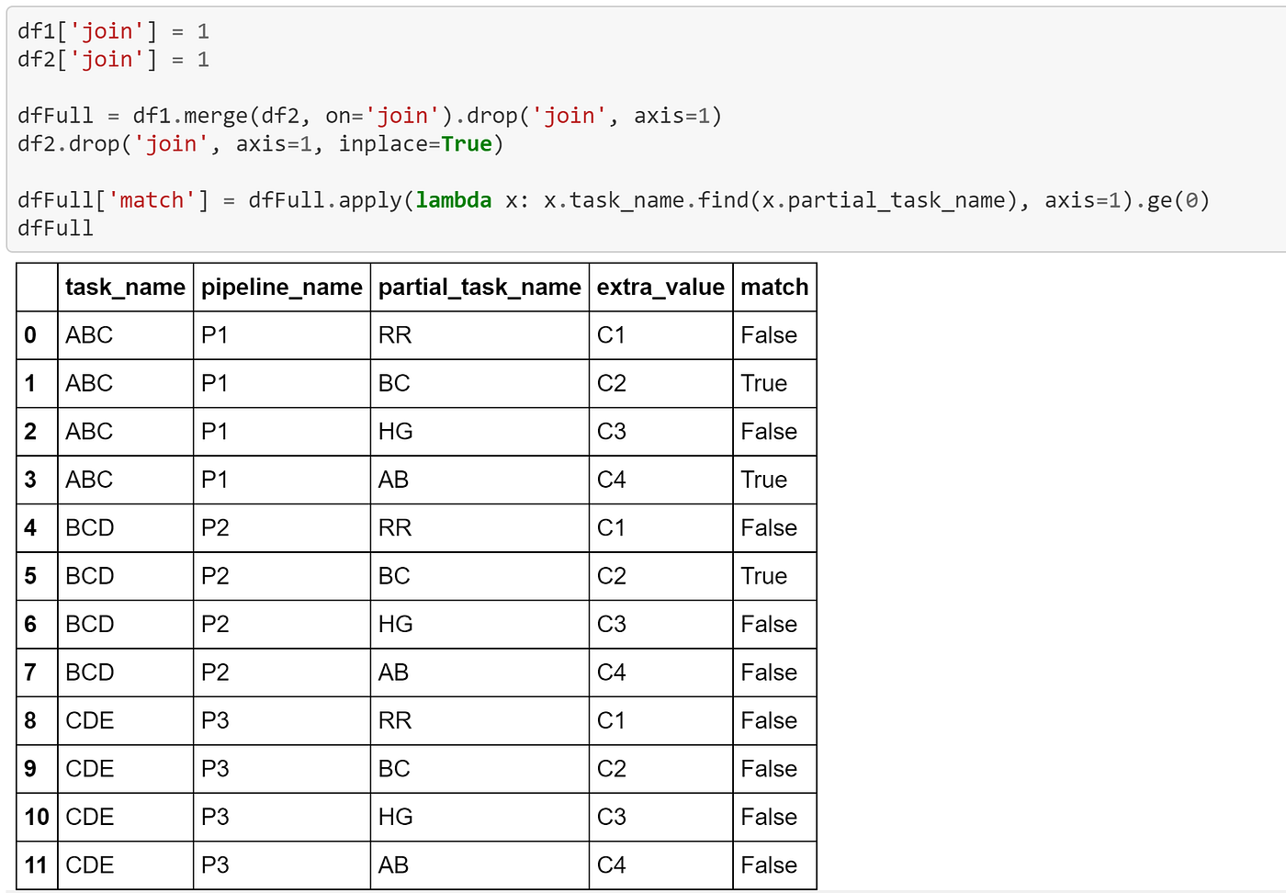This screenshot has height=893, width=1286.
Task: Click the ABC task_name in row 0
Action: [88, 335]
